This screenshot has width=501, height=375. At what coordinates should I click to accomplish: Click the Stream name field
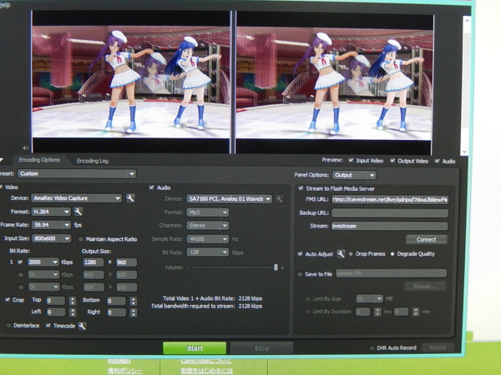pos(389,226)
